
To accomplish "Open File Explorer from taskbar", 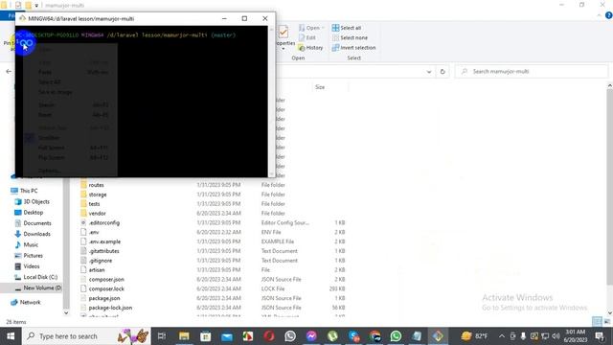I will (x=184, y=336).
